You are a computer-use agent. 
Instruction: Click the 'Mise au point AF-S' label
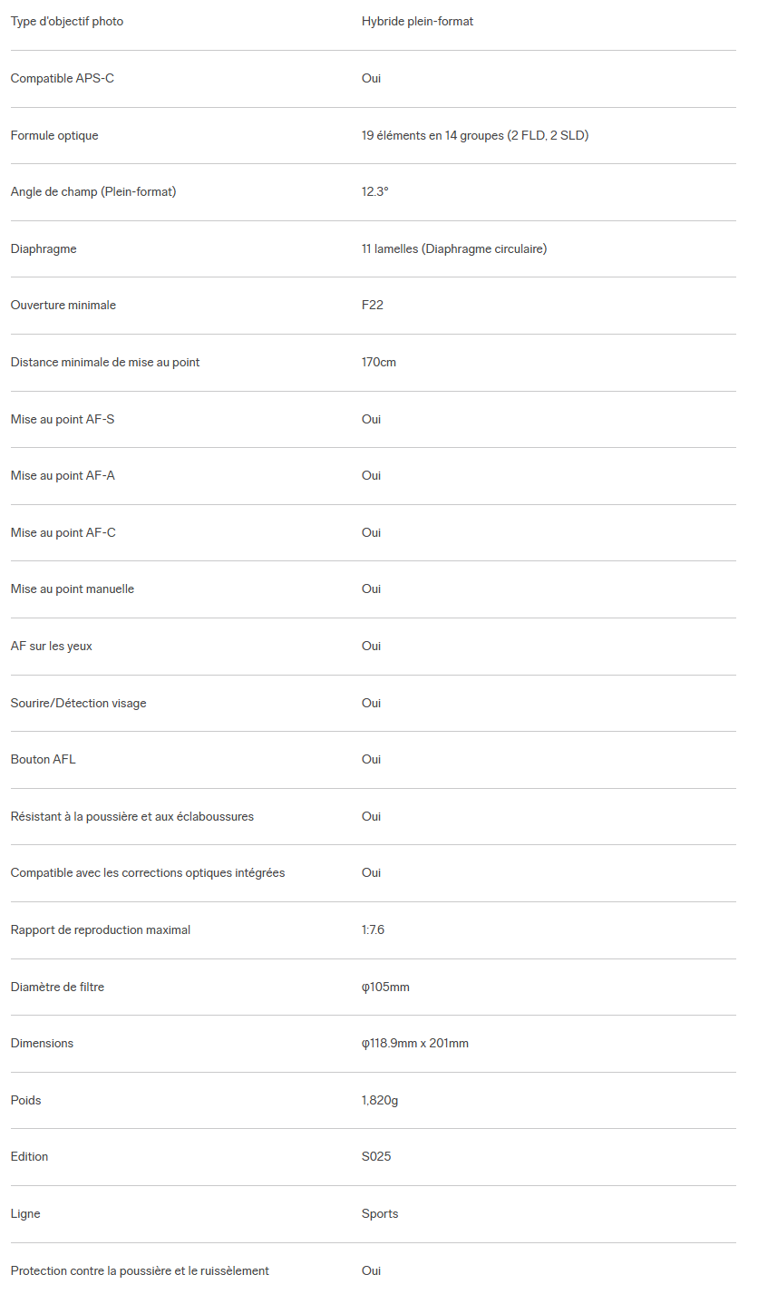click(63, 419)
